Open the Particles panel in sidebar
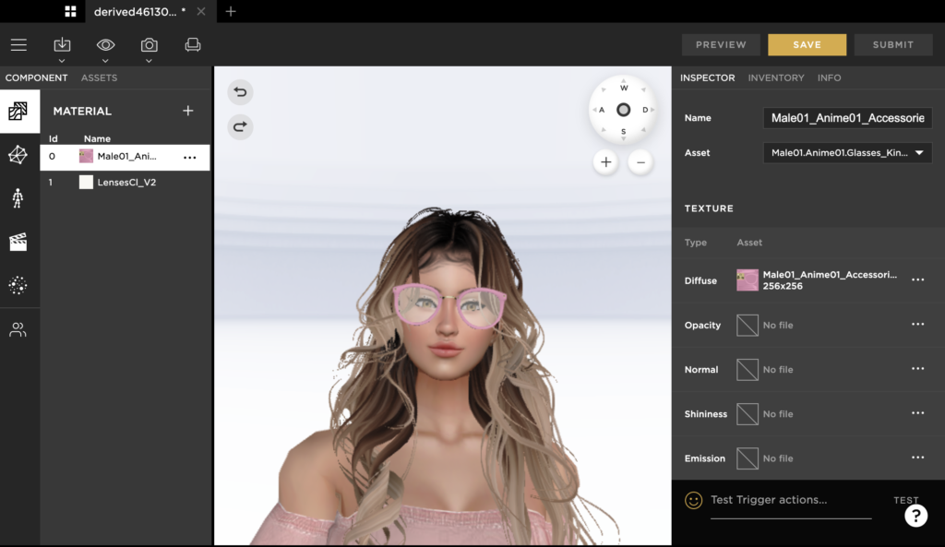The height and width of the screenshot is (547, 945). coord(18,286)
